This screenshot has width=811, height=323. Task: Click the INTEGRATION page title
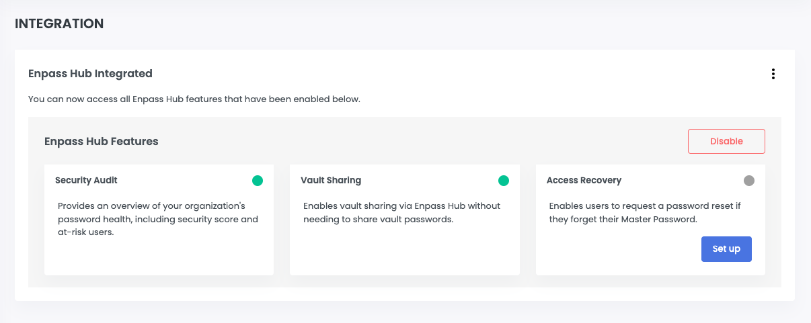click(59, 24)
